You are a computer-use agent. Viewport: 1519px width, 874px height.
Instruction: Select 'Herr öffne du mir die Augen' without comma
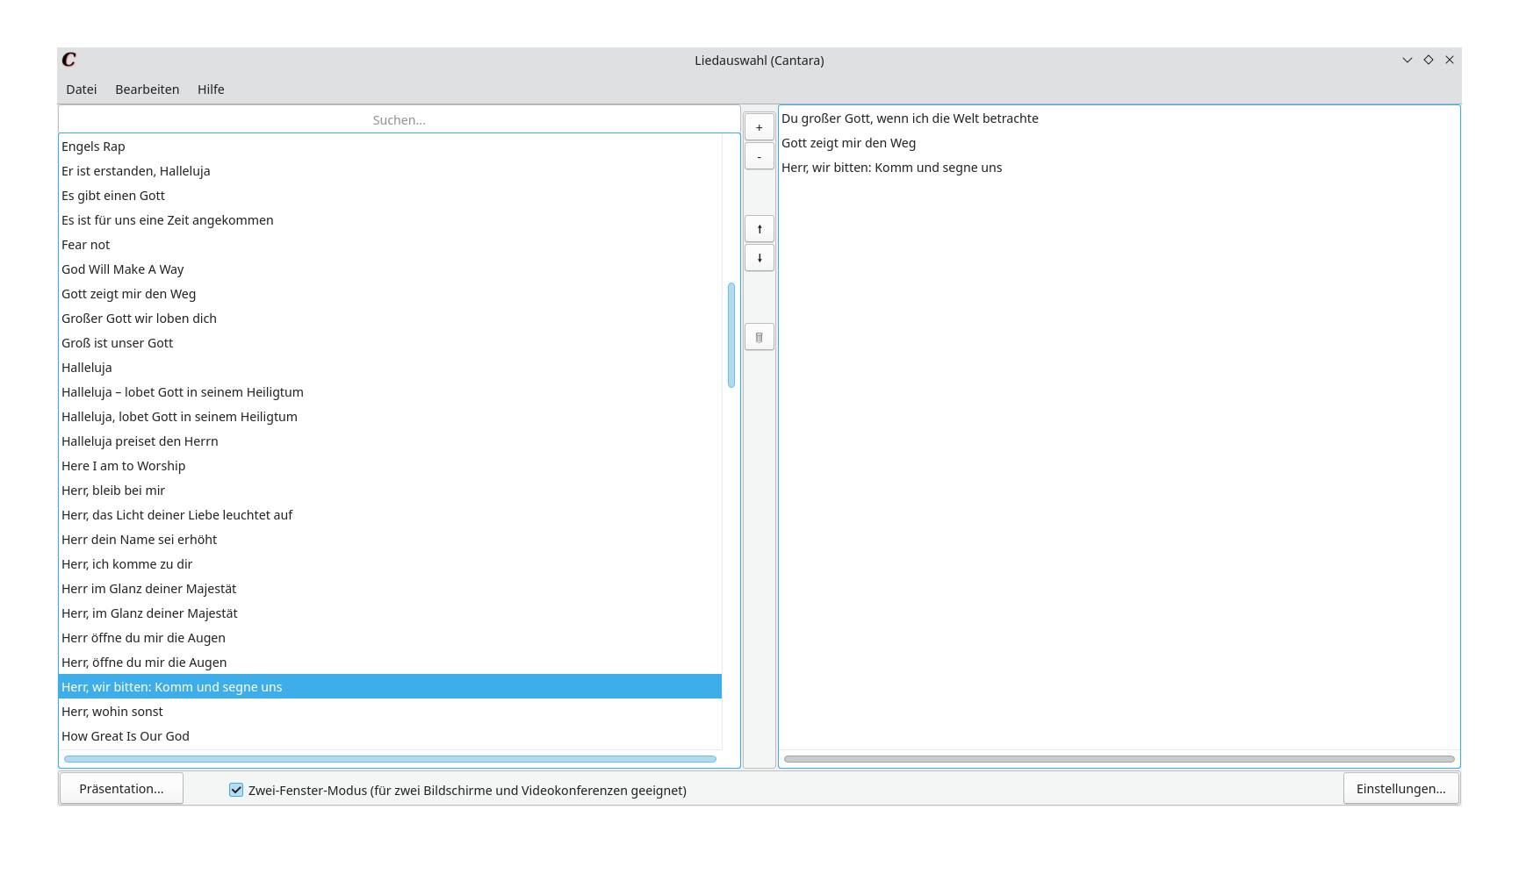point(390,638)
